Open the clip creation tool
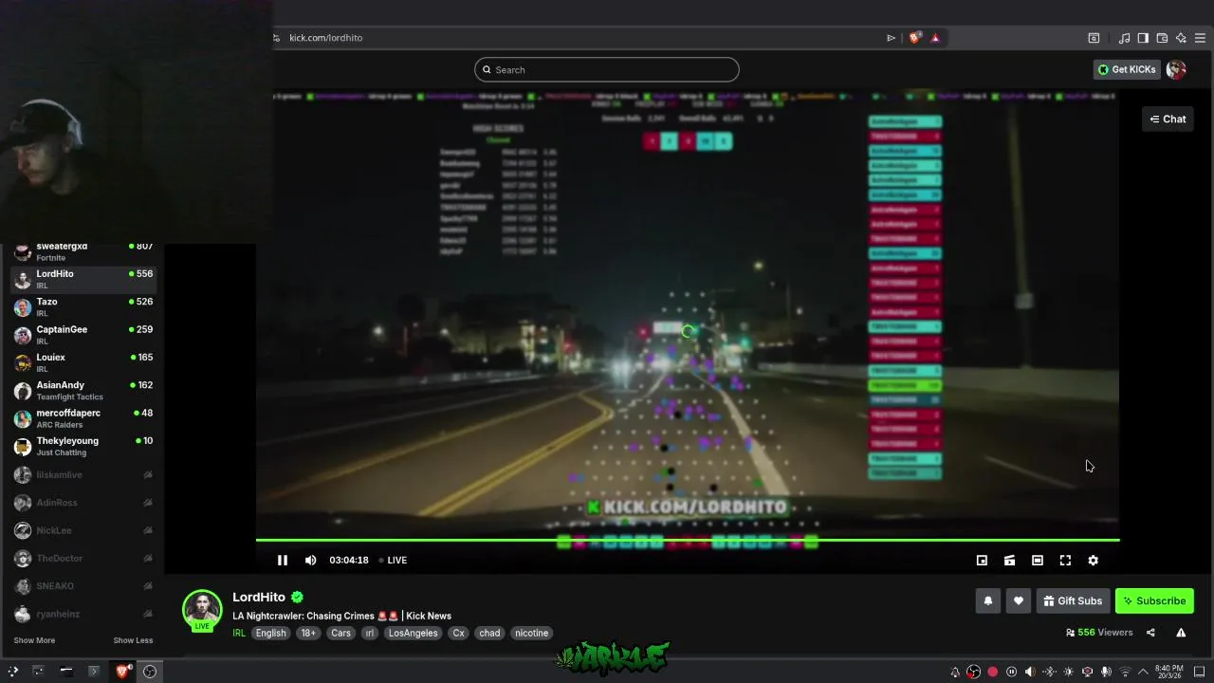This screenshot has height=683, width=1214. pos(1009,561)
